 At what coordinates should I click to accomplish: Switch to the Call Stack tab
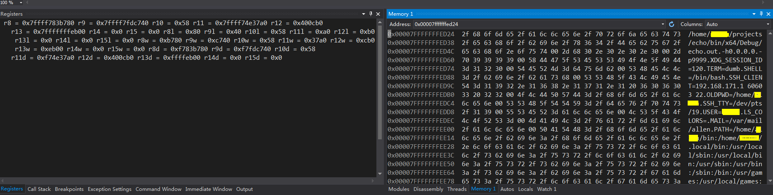39,189
